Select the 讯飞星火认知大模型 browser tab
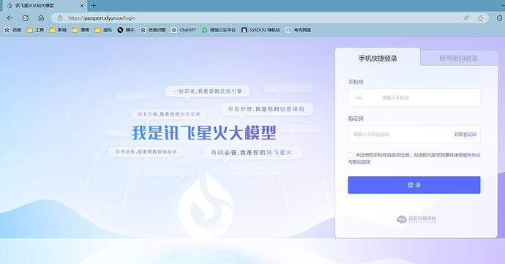The height and width of the screenshot is (264, 505). (45, 6)
